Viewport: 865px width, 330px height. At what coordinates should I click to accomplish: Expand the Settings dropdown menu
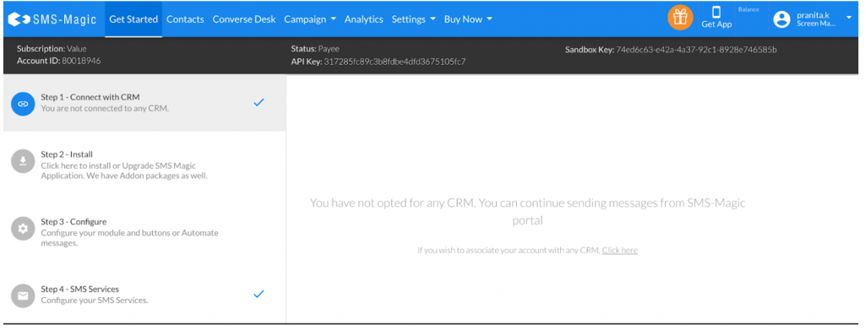coord(414,19)
